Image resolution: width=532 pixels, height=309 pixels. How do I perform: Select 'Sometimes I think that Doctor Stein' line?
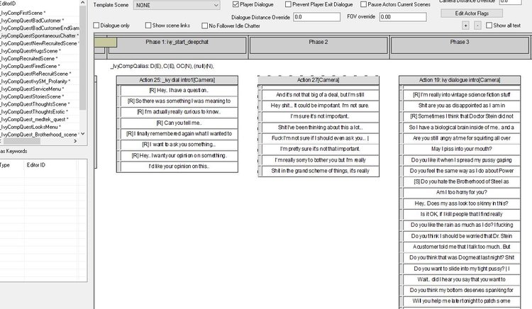(462, 116)
